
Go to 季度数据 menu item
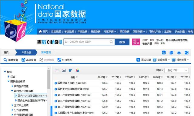69,31
